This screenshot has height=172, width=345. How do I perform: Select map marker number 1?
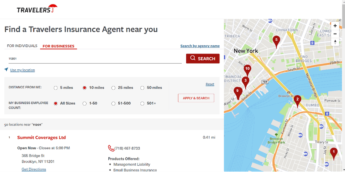[x=333, y=152]
